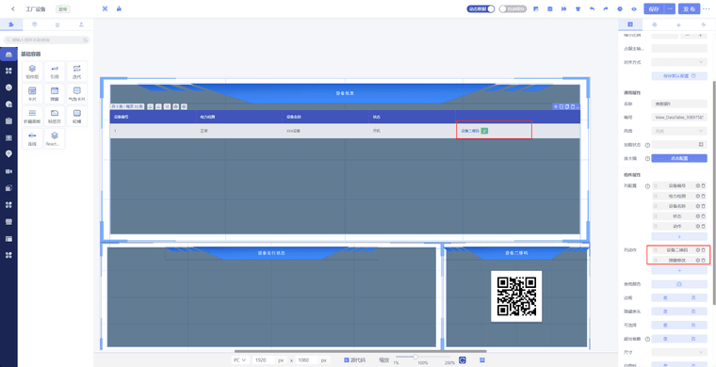Toggle the 自动保存 switch
This screenshot has height=367, width=716.
(513, 8)
